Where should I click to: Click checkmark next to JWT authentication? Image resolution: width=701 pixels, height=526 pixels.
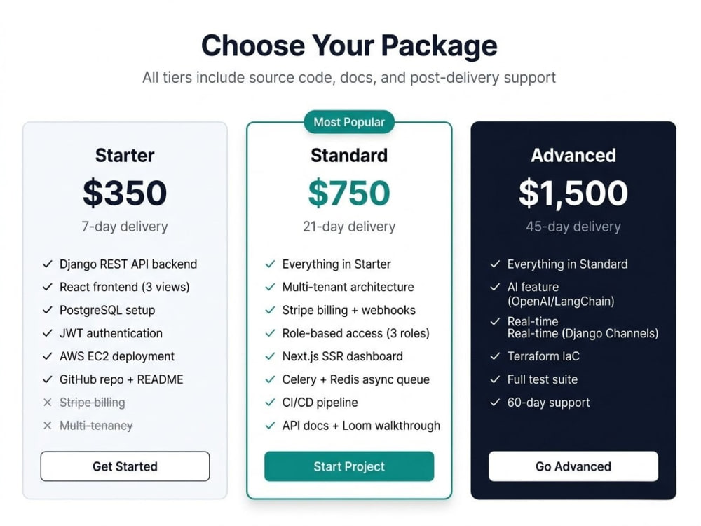(48, 333)
